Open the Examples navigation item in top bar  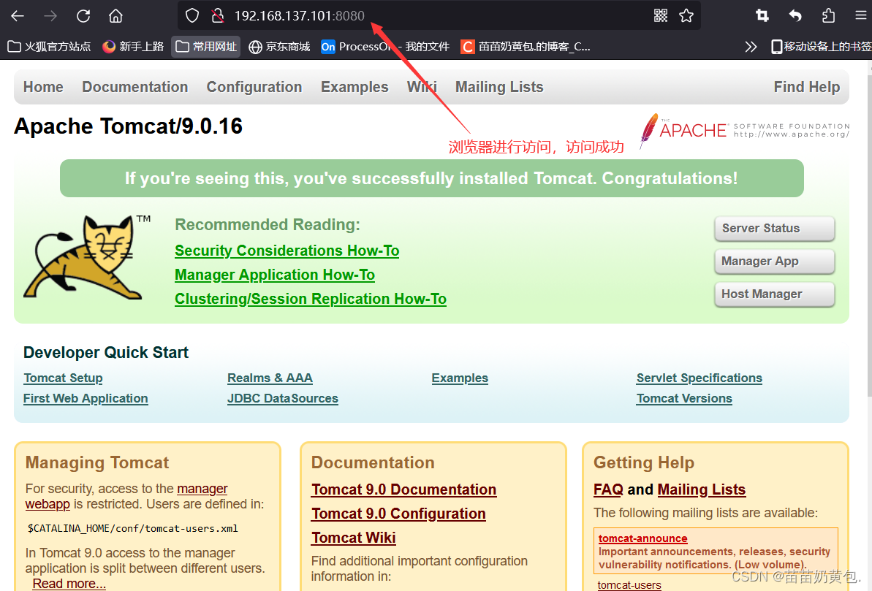355,87
